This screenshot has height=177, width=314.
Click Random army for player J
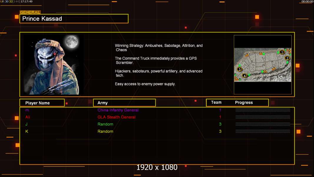[105, 124]
